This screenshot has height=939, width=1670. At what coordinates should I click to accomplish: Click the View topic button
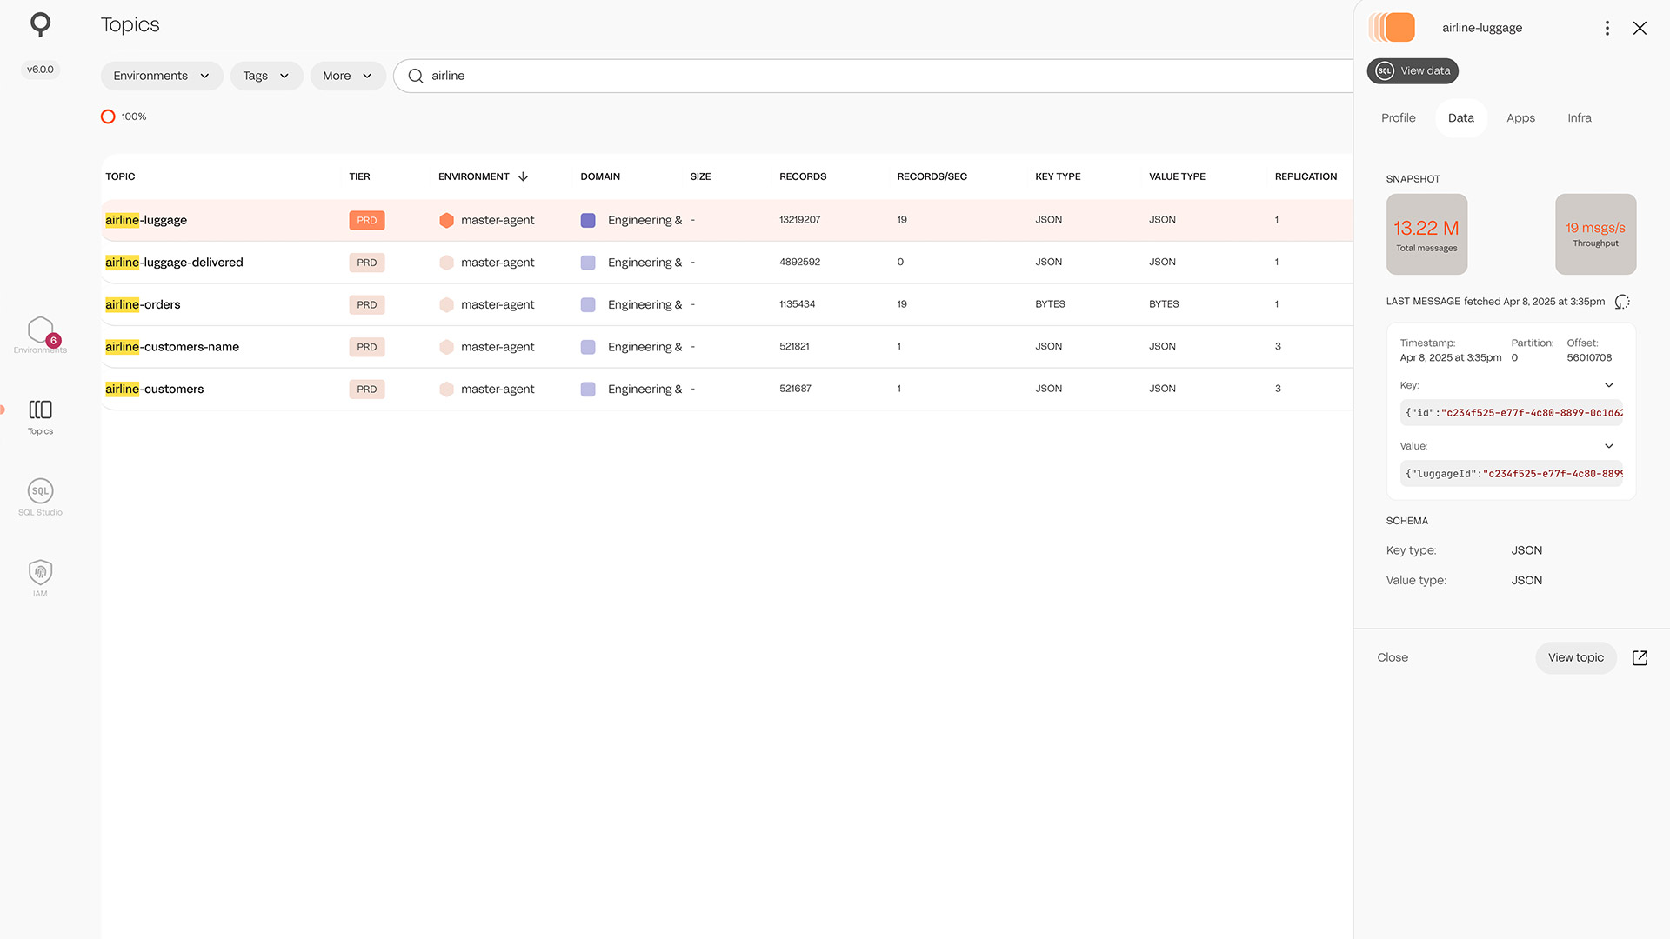tap(1575, 658)
